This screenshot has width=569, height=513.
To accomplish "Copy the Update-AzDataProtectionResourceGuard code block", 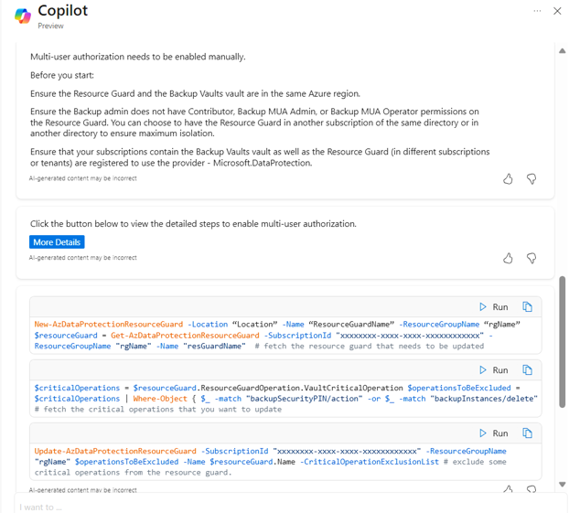I will 527,433.
